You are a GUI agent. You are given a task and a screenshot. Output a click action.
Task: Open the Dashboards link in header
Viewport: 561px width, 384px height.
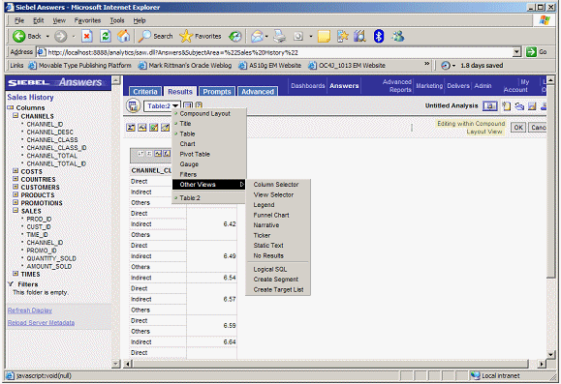[308, 86]
